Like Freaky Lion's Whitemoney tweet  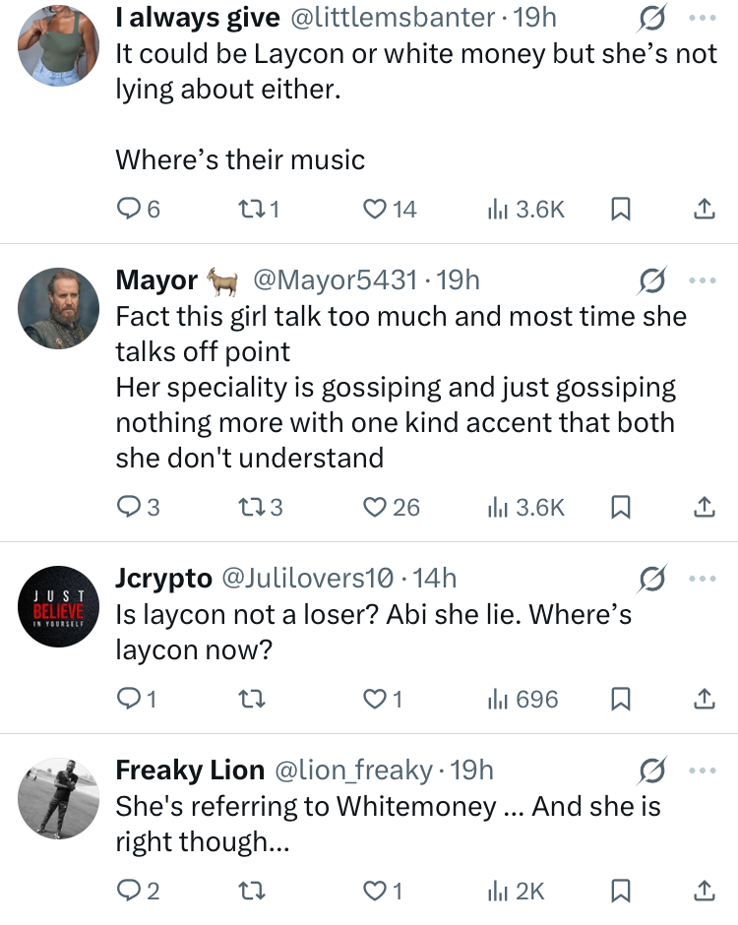[375, 891]
